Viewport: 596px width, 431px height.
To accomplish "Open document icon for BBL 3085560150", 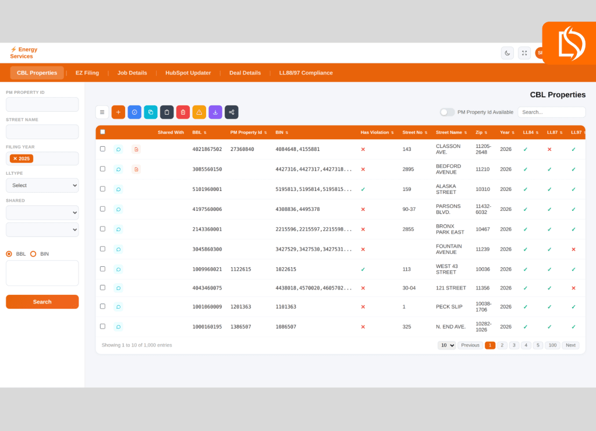I will (136, 169).
